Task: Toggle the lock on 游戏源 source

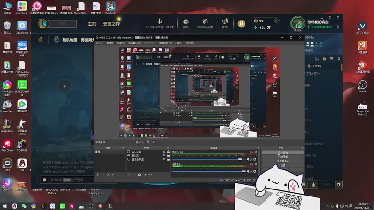Action: (x=168, y=155)
